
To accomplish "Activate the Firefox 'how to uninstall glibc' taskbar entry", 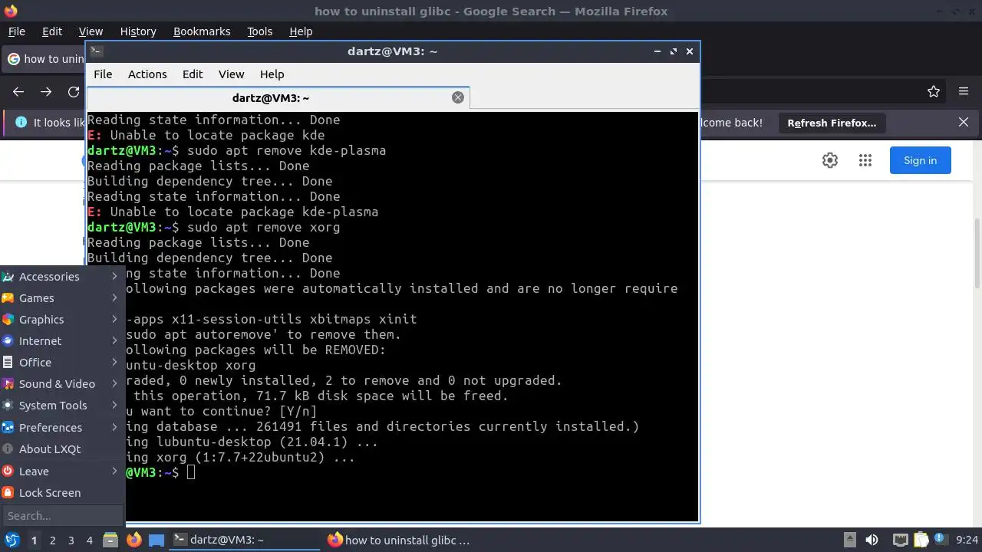I will coord(399,540).
